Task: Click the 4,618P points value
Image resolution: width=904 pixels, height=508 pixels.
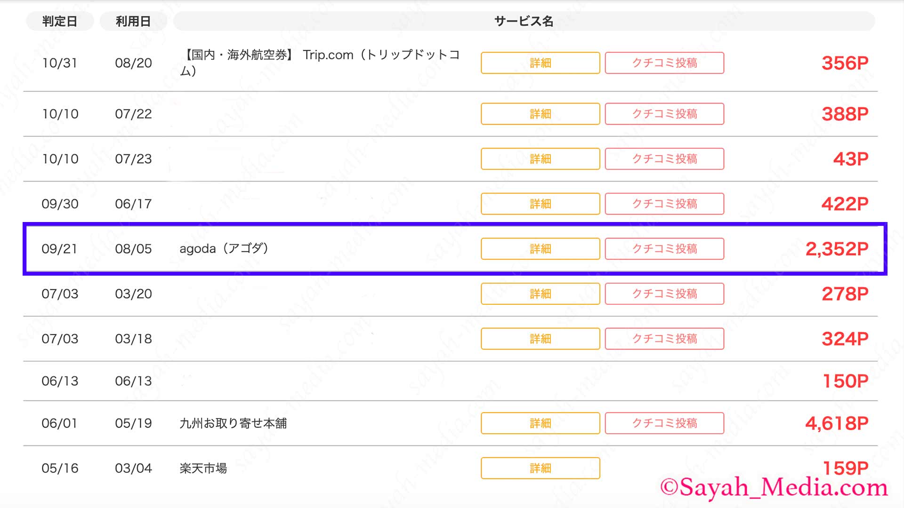Action: click(x=837, y=423)
